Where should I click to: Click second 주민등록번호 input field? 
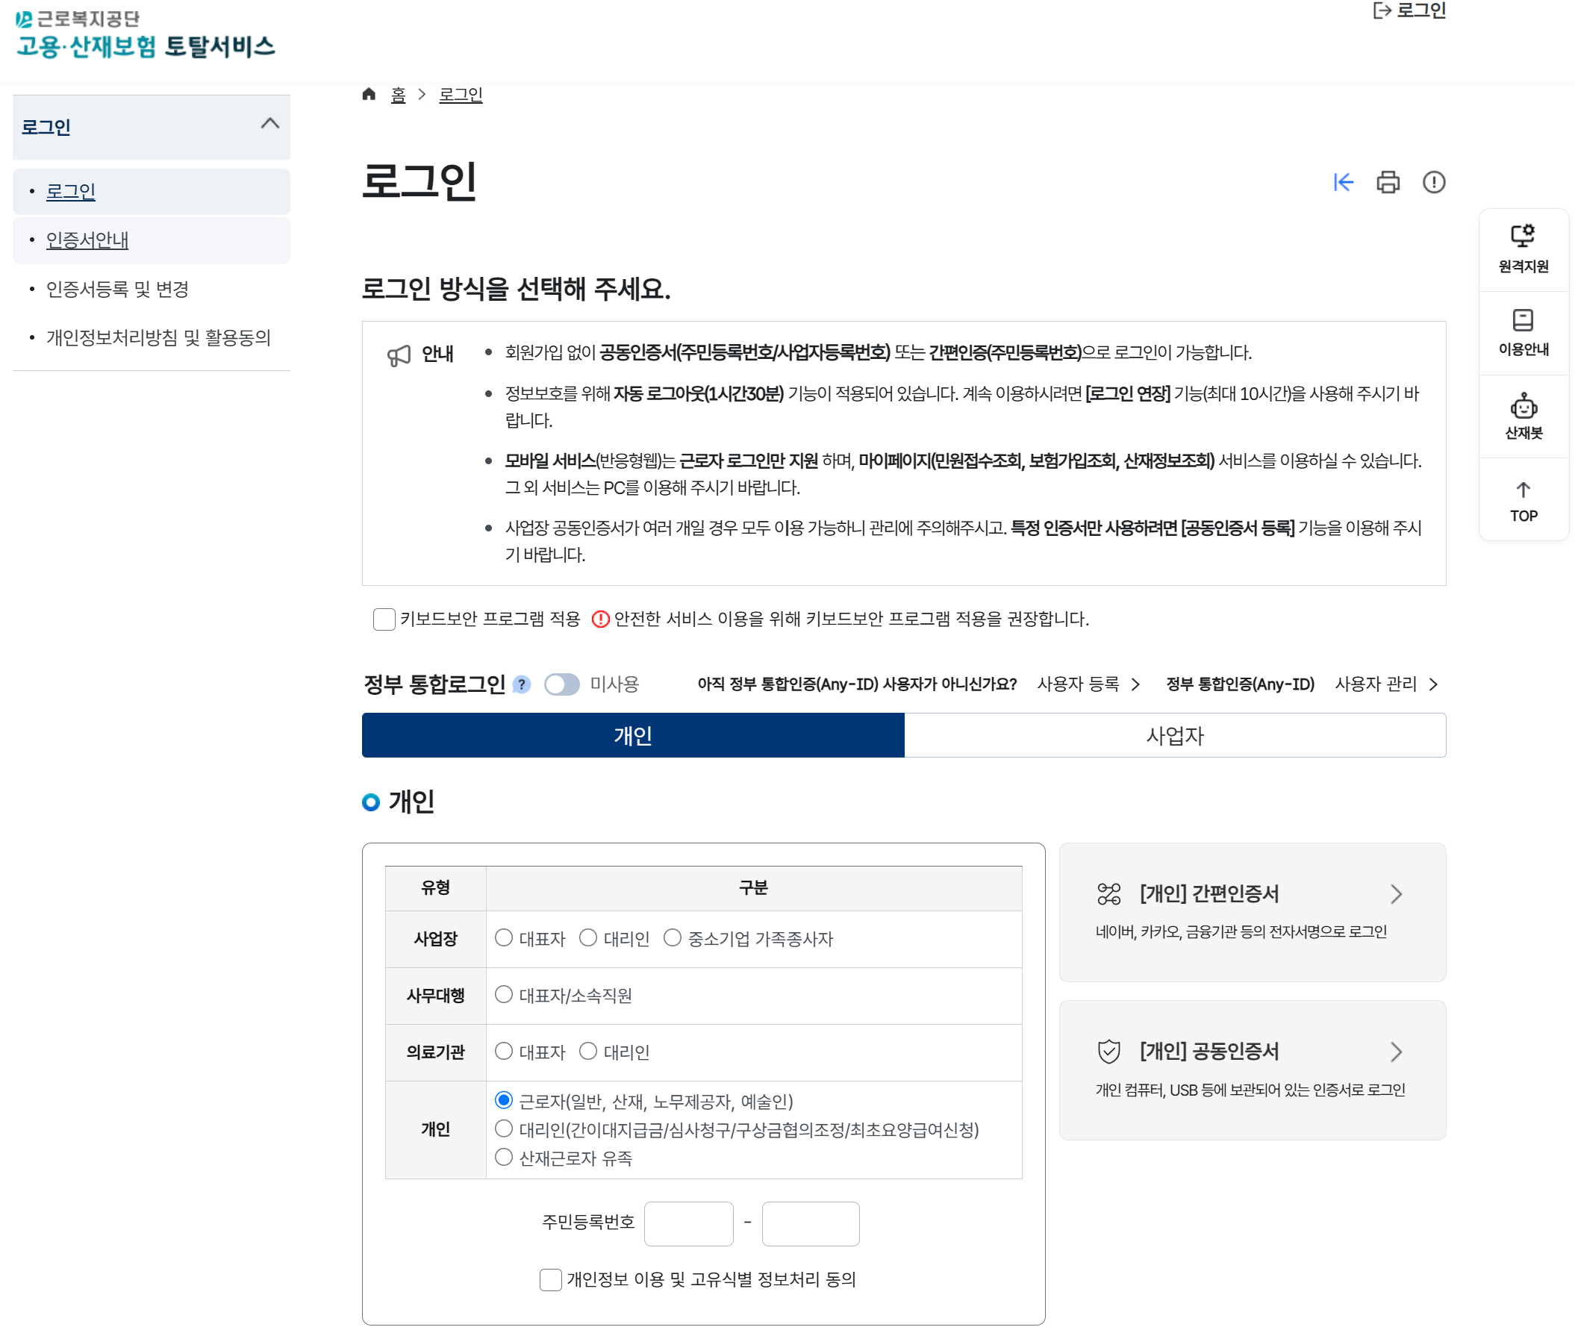(811, 1225)
